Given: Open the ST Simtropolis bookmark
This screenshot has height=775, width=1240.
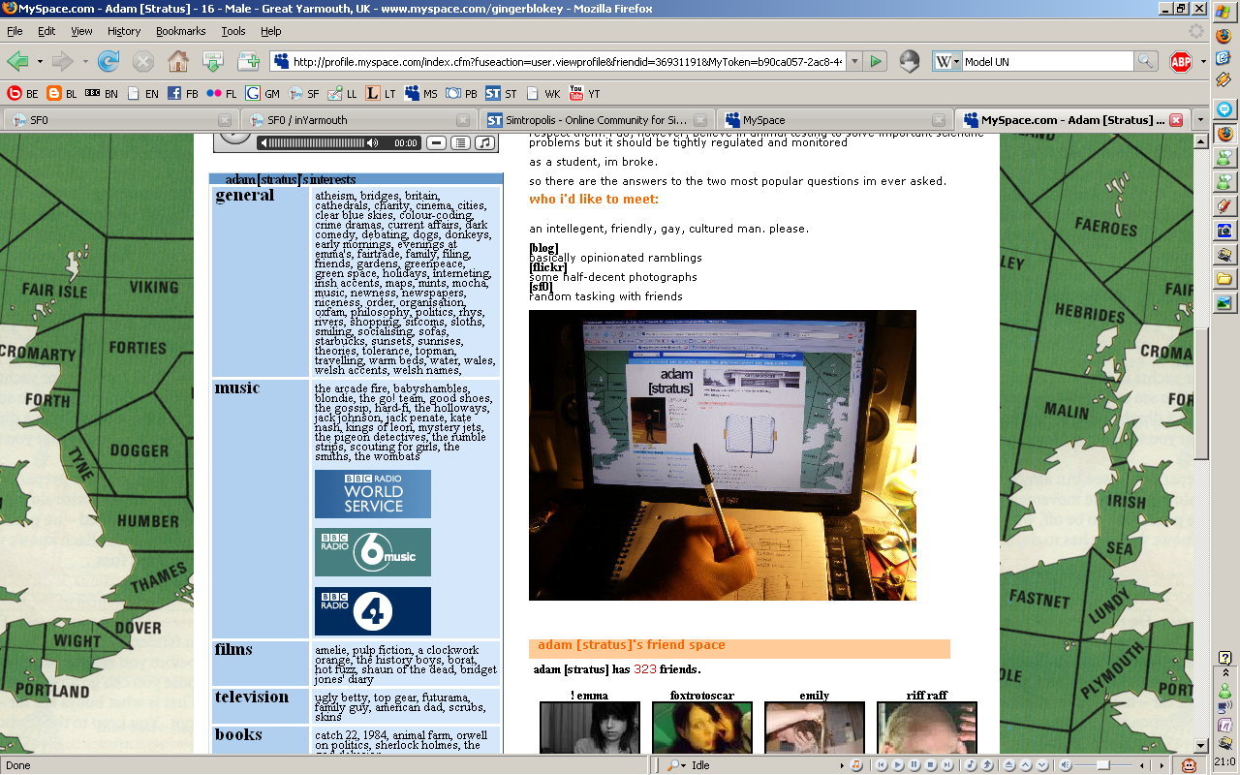Looking at the screenshot, I should tap(502, 93).
